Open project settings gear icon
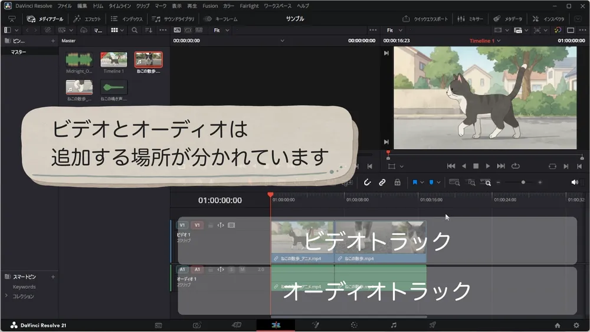 (576, 326)
